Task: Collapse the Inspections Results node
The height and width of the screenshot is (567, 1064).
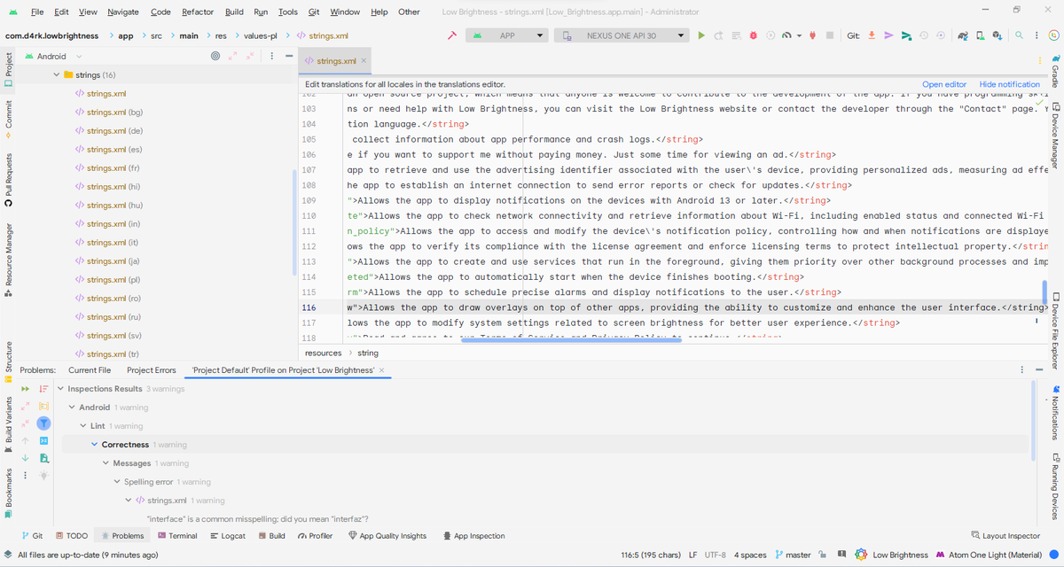Action: (60, 389)
